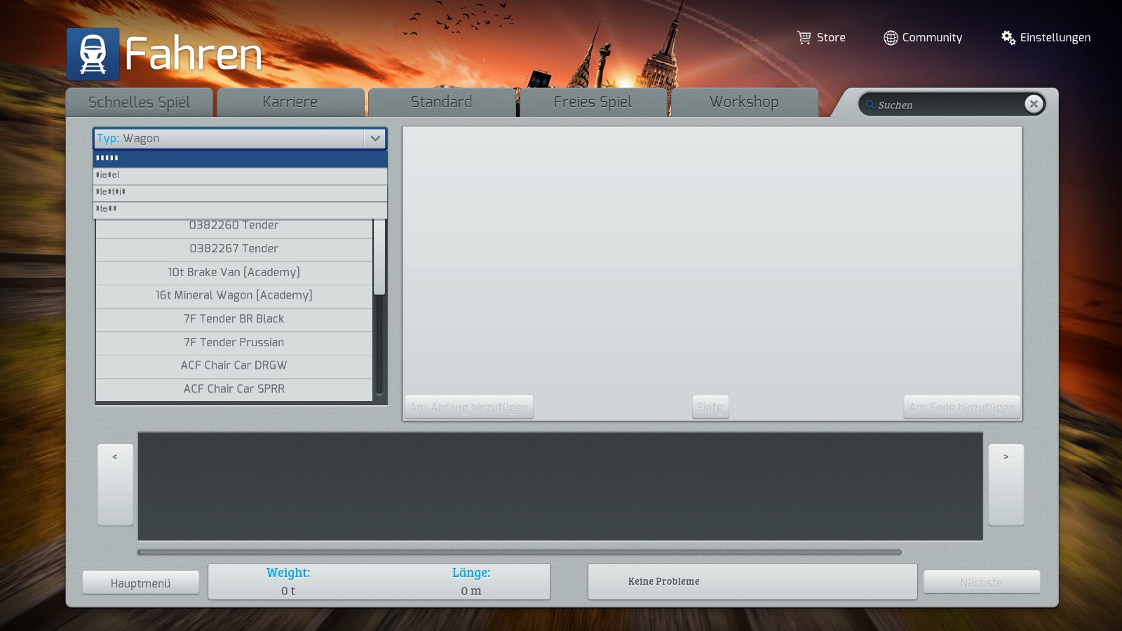Select the highlighted first dropdown option
The image size is (1122, 631).
(x=240, y=158)
